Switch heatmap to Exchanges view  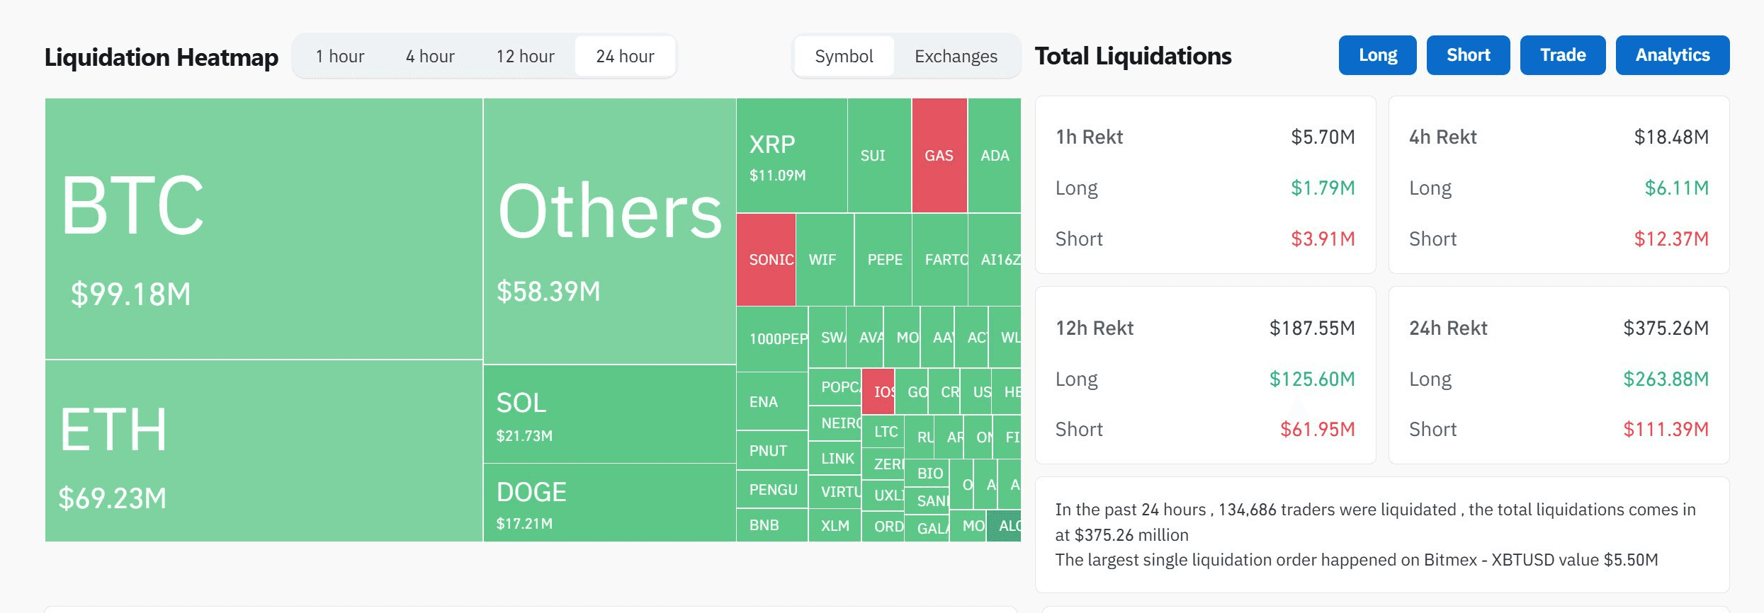click(x=956, y=56)
